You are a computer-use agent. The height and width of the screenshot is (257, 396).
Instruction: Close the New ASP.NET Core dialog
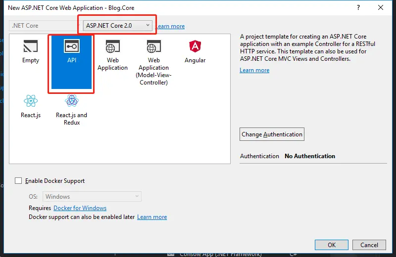[380, 7]
